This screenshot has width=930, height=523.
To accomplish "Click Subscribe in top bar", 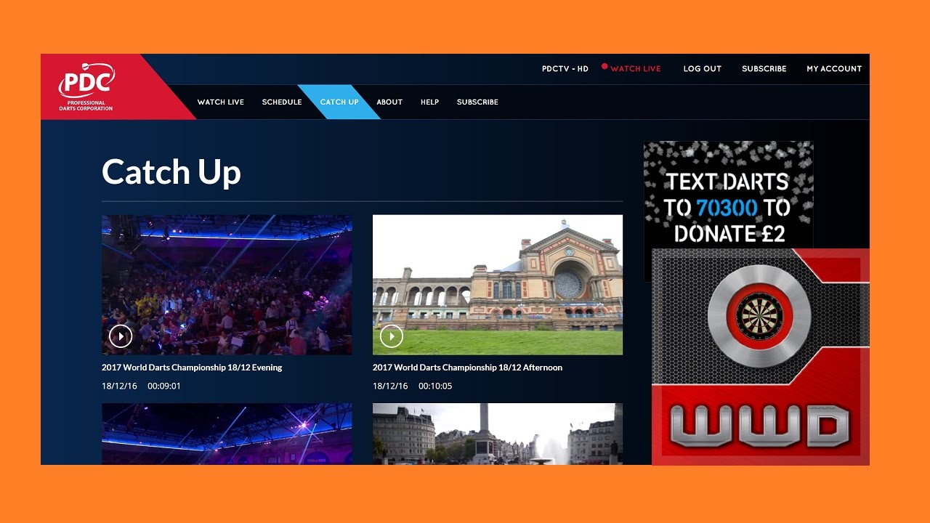I will pos(764,69).
